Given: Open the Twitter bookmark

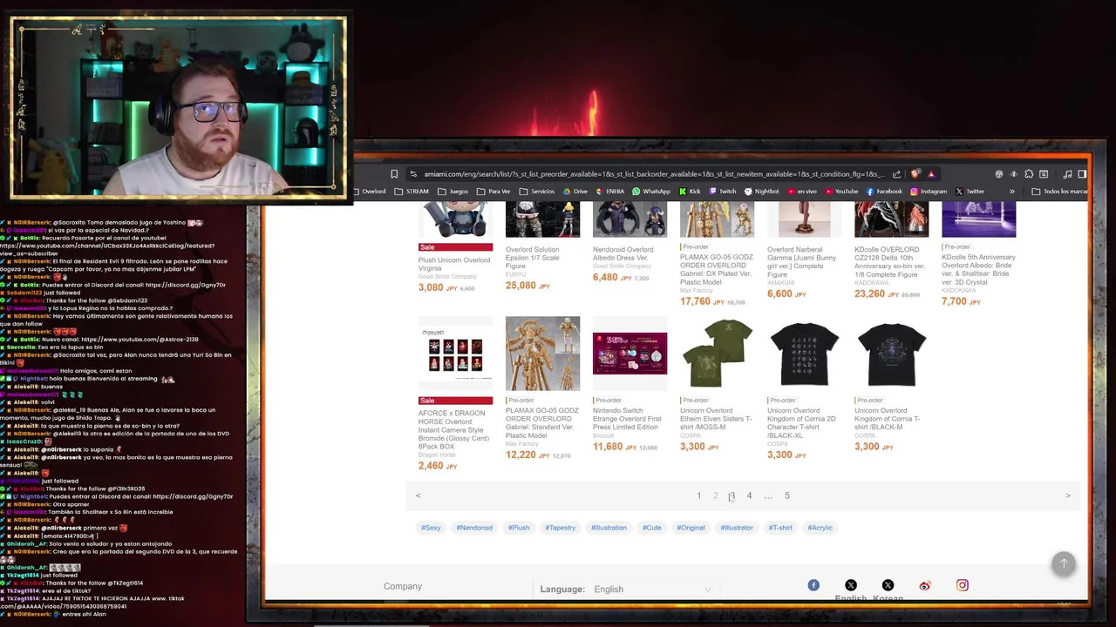Looking at the screenshot, I should [970, 192].
